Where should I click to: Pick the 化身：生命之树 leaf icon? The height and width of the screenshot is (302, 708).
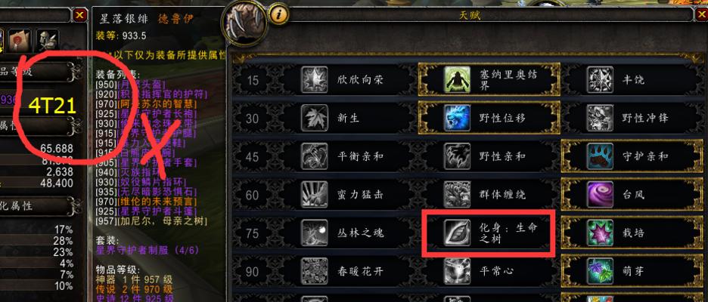[x=457, y=233]
